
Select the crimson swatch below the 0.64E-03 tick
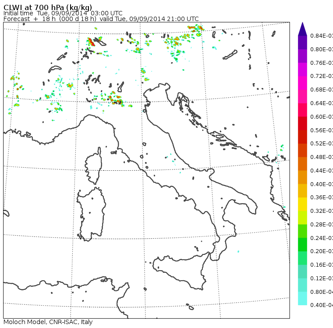pyautogui.click(x=302, y=110)
